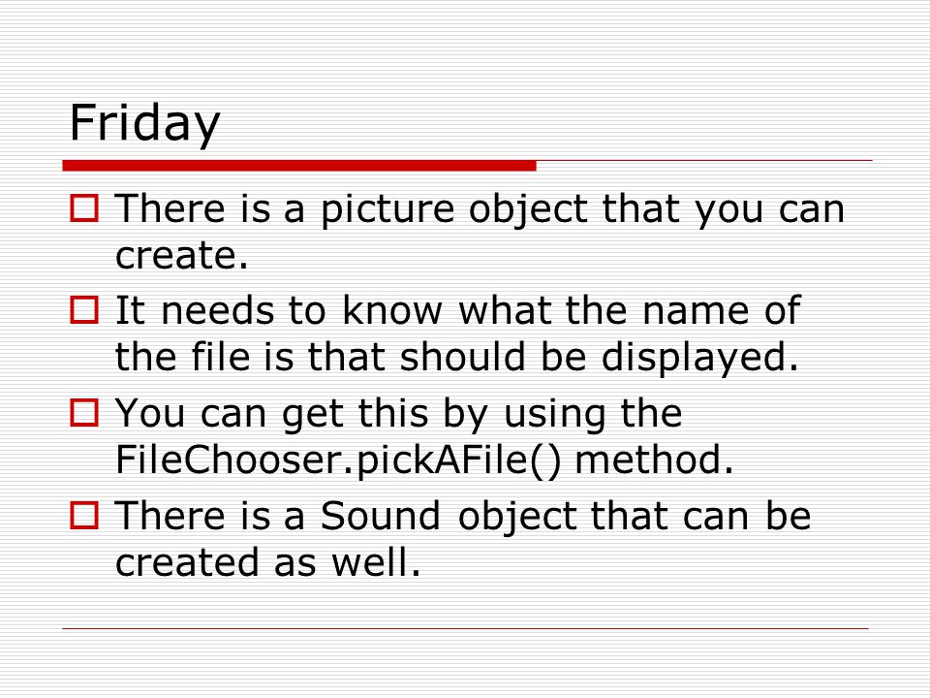Click the thick red bar under the title
This screenshot has width=930, height=698.
[x=299, y=166]
